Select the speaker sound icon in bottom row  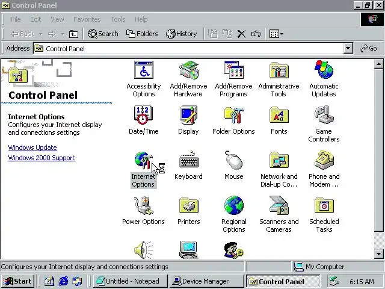(144, 250)
